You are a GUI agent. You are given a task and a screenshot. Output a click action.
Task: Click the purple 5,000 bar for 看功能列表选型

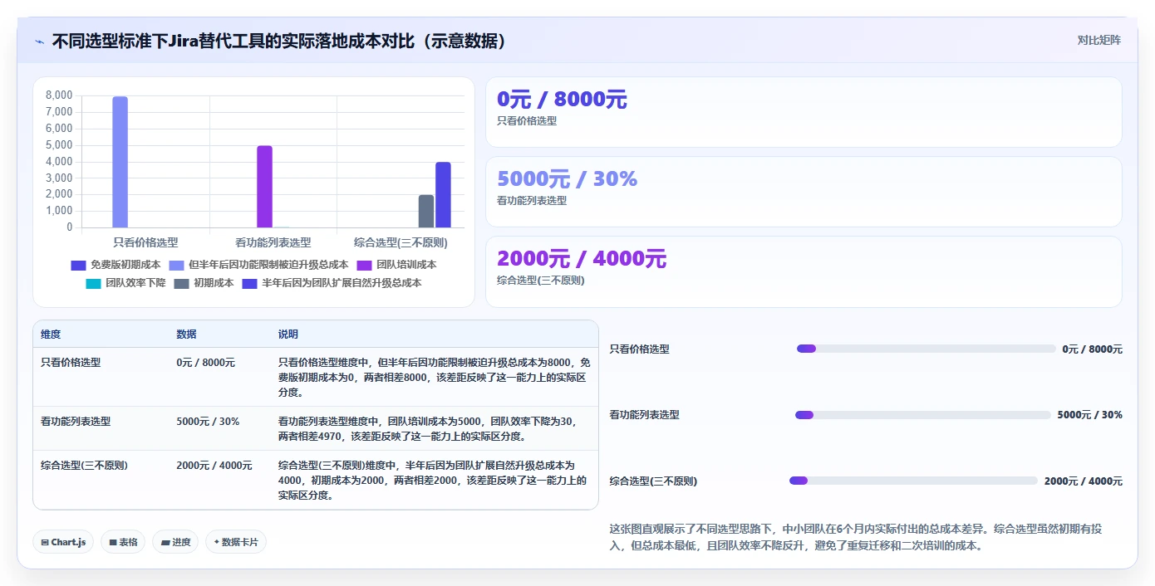point(264,187)
